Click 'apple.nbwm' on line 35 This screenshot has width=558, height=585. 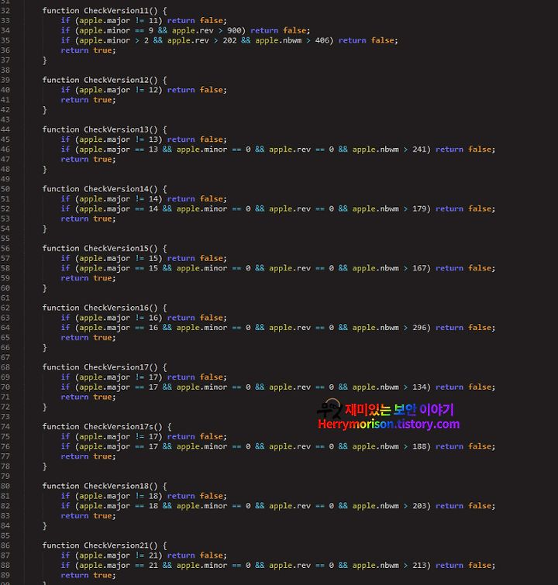[278, 40]
